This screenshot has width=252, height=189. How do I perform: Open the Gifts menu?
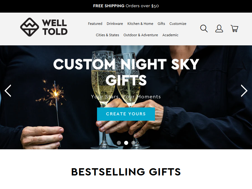(x=161, y=24)
